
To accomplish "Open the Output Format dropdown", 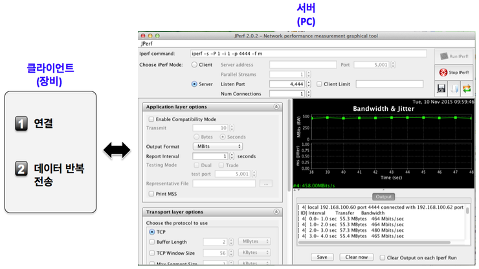I will (217, 146).
